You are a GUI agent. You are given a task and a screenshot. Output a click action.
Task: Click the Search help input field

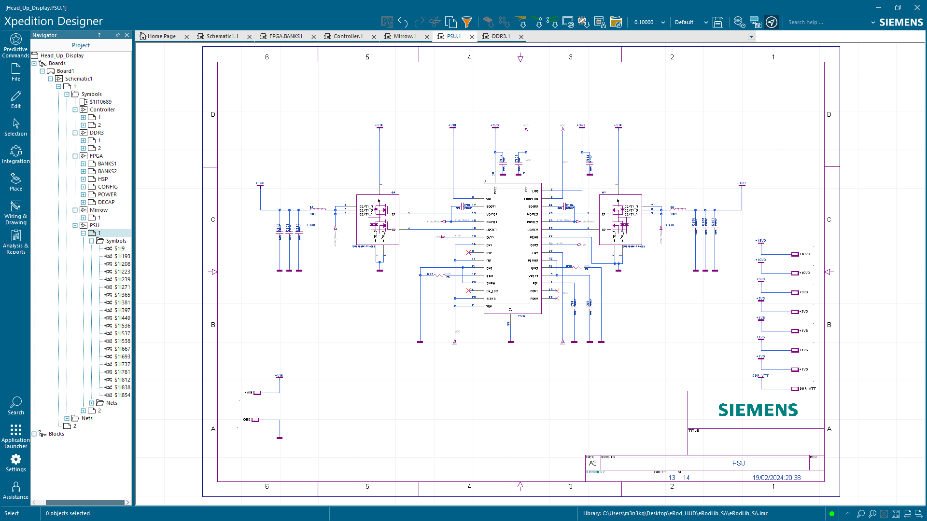pos(826,22)
